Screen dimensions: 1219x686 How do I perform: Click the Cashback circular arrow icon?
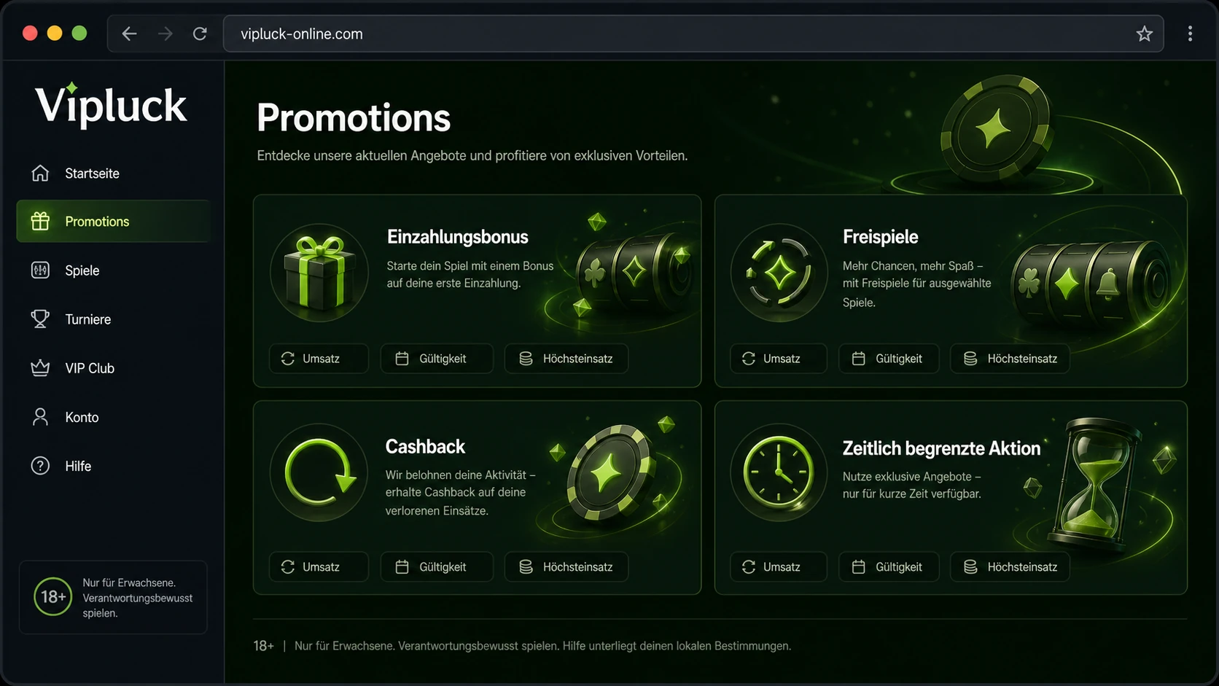(319, 472)
